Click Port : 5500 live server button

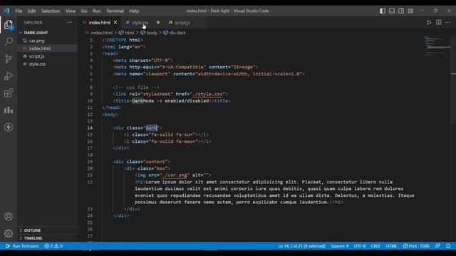coord(416,246)
